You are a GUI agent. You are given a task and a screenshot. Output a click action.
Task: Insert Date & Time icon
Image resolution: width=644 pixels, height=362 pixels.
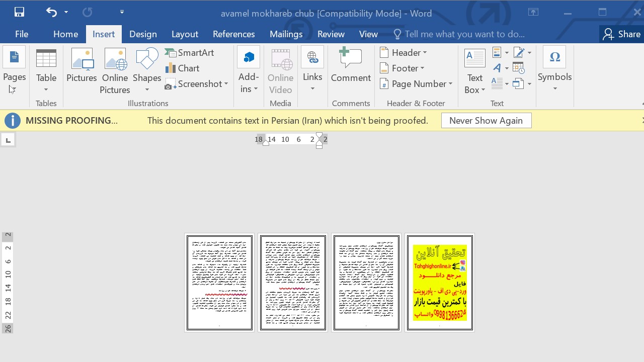[519, 68]
